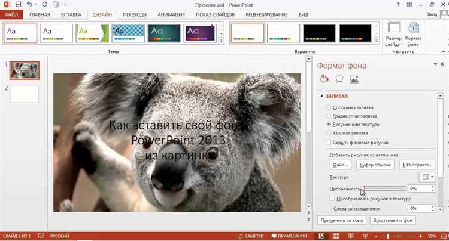Open spell check icon in status bar
This screenshot has height=241, width=449.
[41, 236]
